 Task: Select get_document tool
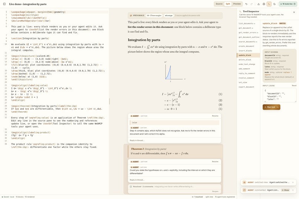248,28
